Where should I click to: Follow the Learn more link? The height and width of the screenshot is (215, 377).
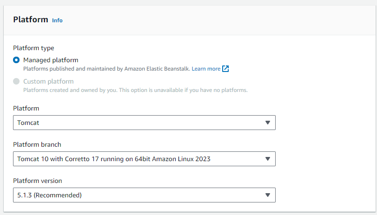pyautogui.click(x=206, y=69)
